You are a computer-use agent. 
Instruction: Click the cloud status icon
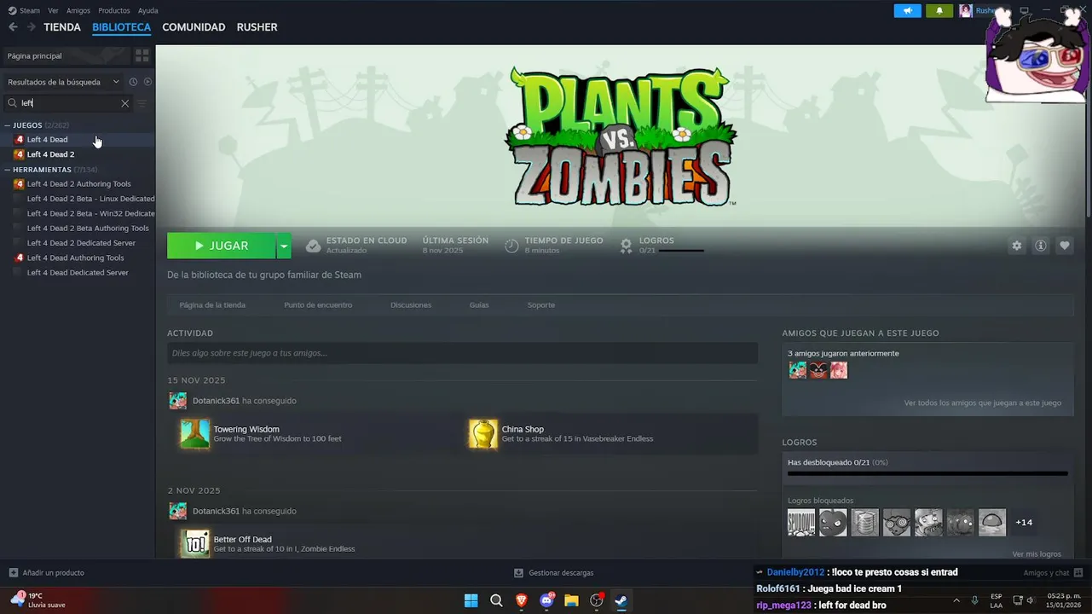tap(313, 246)
